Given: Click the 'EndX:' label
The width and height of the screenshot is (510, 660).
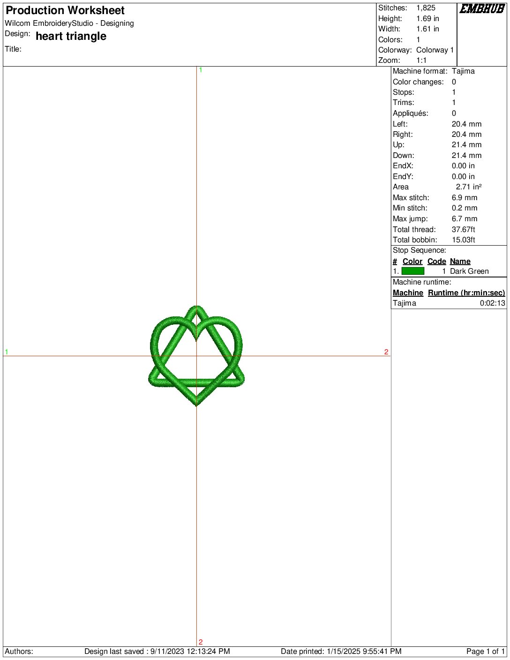Looking at the screenshot, I should pyautogui.click(x=403, y=165).
